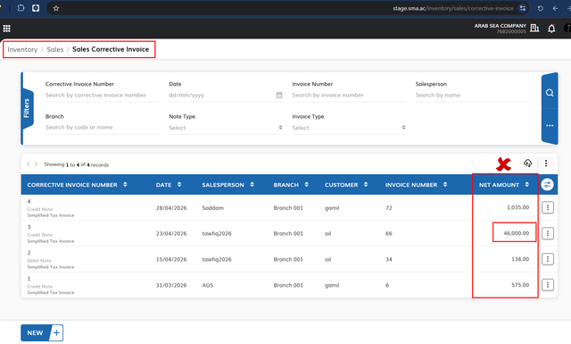Focus Corrective Invoice Number search field
Image resolution: width=571 pixels, height=344 pixels.
point(102,95)
